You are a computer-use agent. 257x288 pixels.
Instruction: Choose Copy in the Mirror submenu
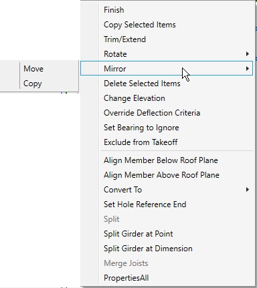point(39,84)
